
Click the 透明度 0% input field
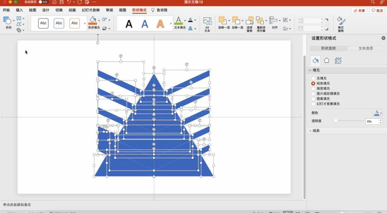[x=372, y=121]
